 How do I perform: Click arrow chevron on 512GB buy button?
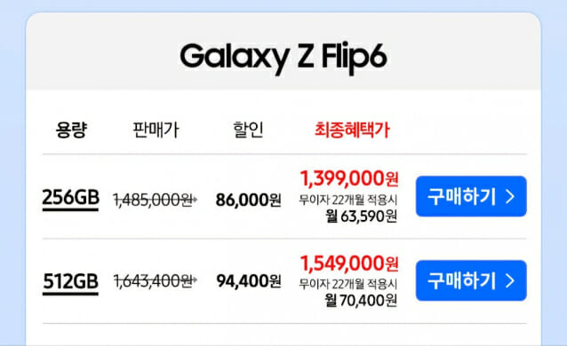(510, 280)
